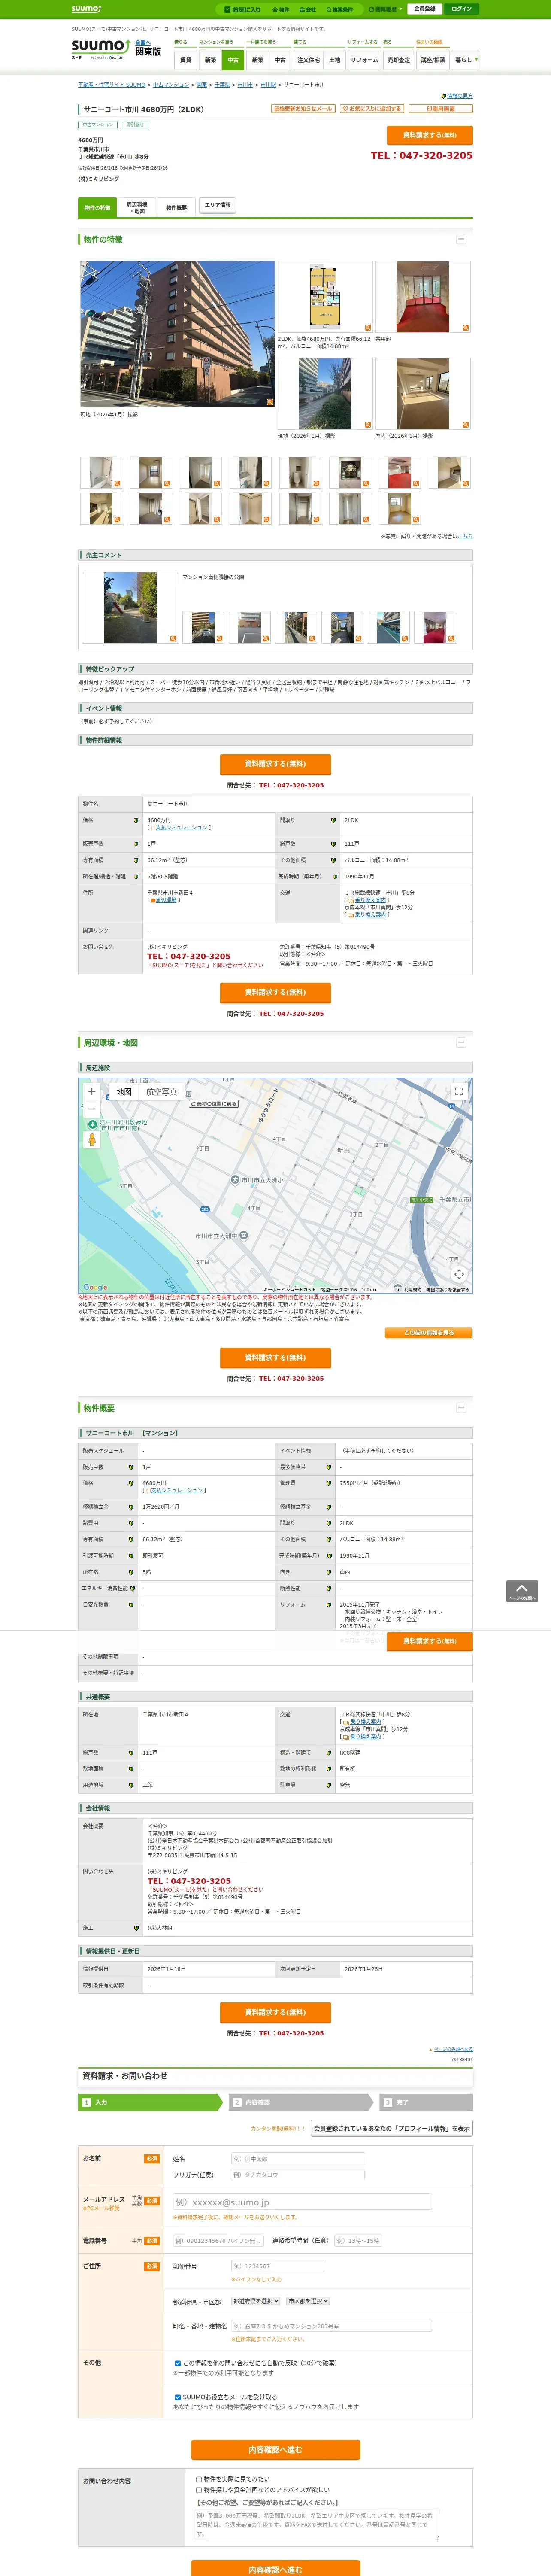
Task: Open the 都道府県を選択 dropdown
Action: point(256,2301)
